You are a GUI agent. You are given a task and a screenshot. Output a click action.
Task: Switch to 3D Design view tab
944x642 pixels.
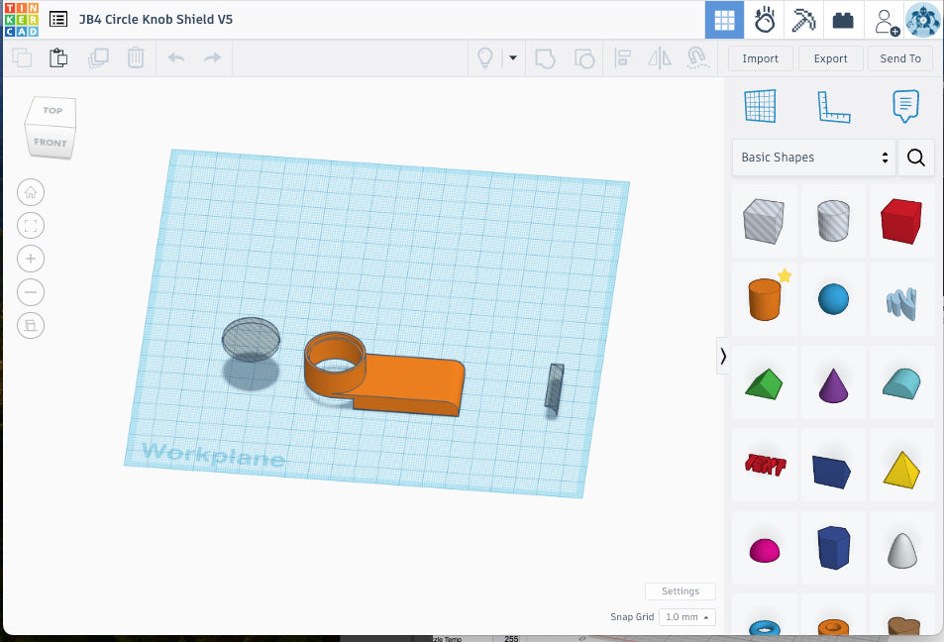coord(724,20)
